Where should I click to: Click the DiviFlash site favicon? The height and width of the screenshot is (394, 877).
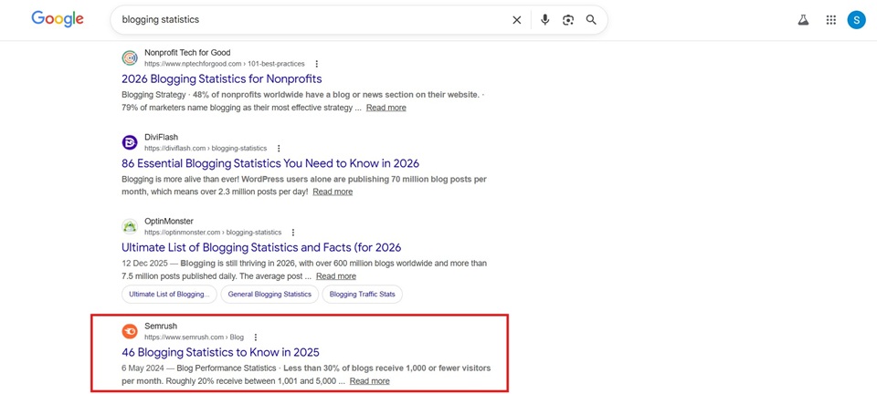point(130,142)
